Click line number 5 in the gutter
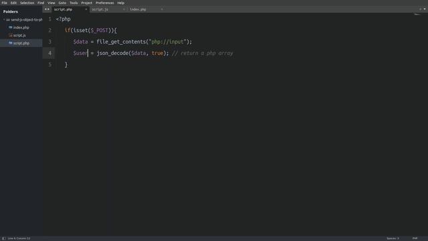This screenshot has width=428, height=241. pyautogui.click(x=49, y=64)
